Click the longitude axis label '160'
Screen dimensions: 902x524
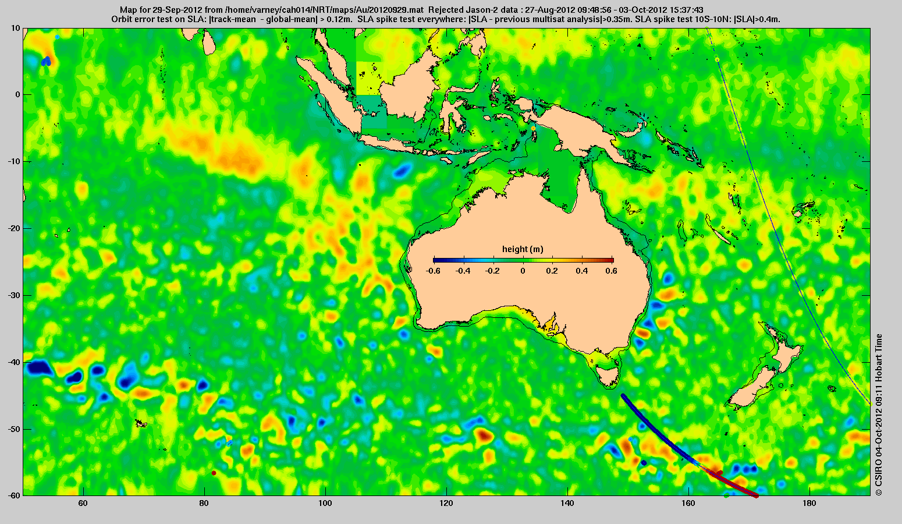tap(689, 503)
